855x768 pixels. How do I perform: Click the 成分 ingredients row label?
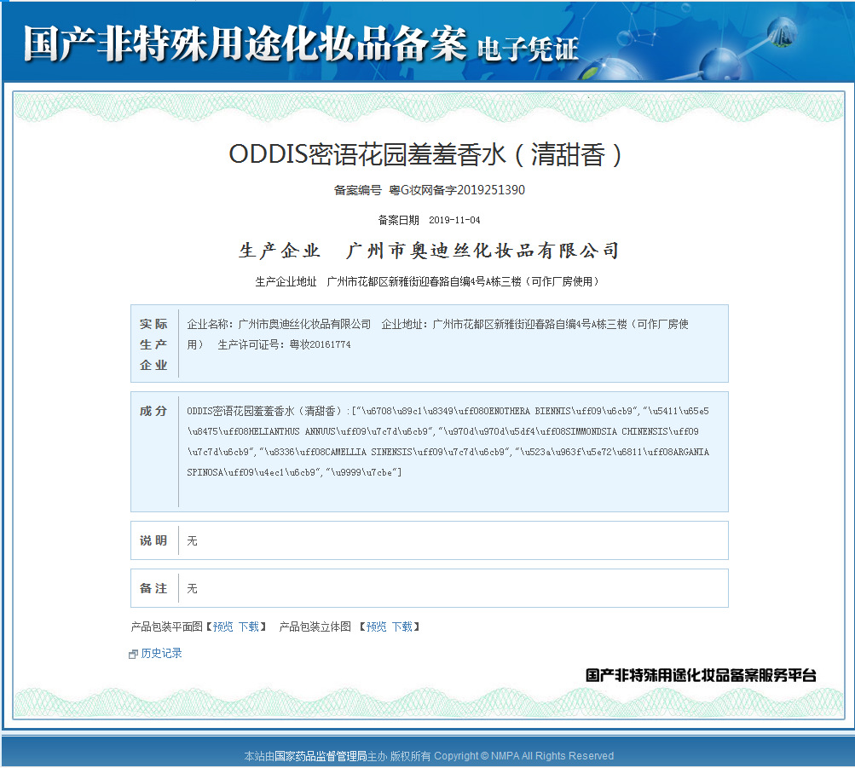(153, 411)
